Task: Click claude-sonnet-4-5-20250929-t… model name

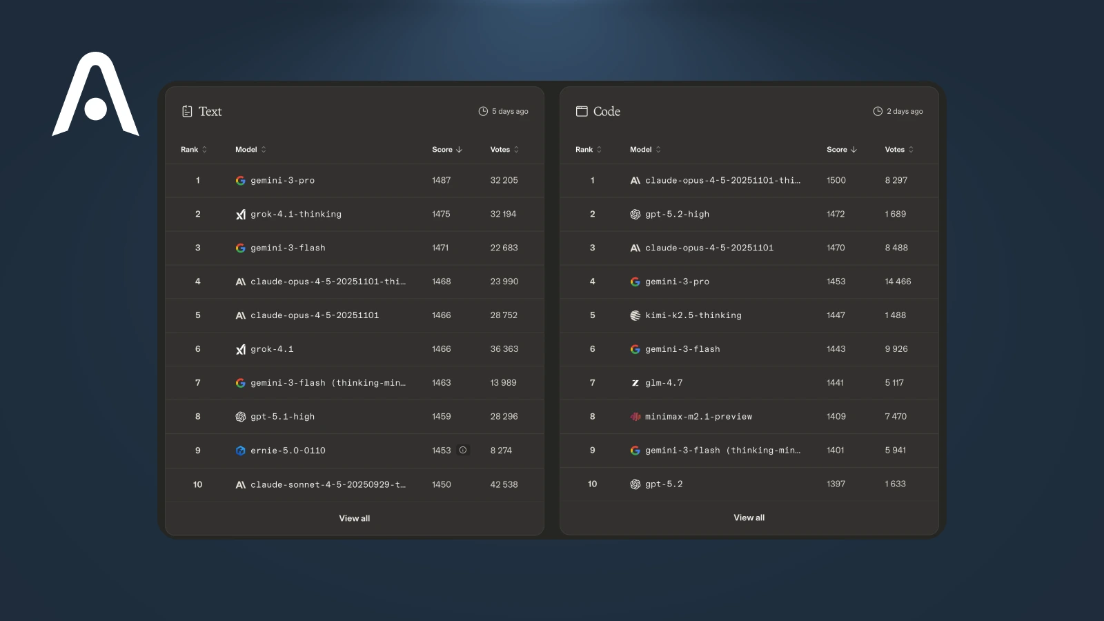Action: (328, 484)
